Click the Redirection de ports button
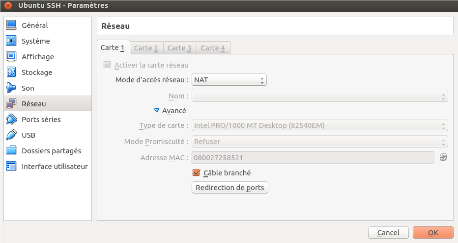The image size is (458, 243). [229, 188]
